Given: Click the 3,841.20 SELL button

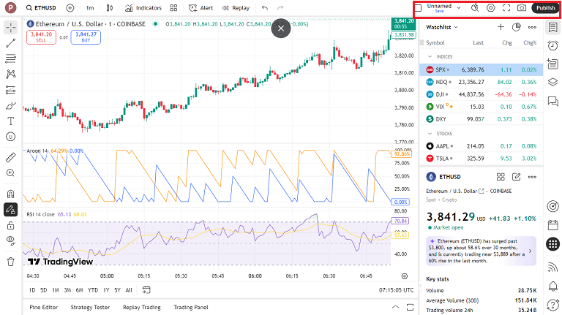Looking at the screenshot, I should (x=41, y=37).
